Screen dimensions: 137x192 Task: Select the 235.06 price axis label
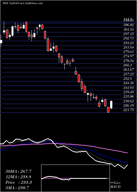tap(128, 97)
